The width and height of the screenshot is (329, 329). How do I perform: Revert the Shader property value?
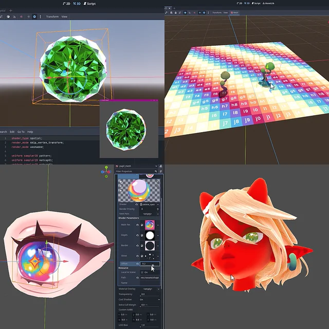coord(137,205)
